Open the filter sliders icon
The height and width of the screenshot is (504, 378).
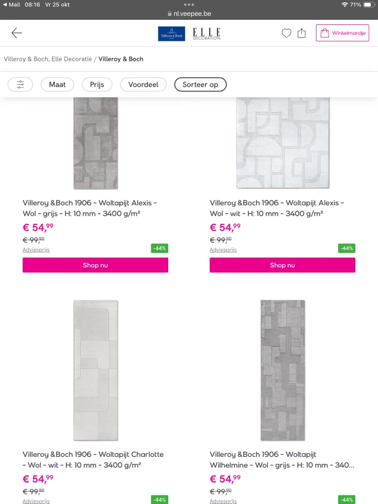tap(20, 85)
